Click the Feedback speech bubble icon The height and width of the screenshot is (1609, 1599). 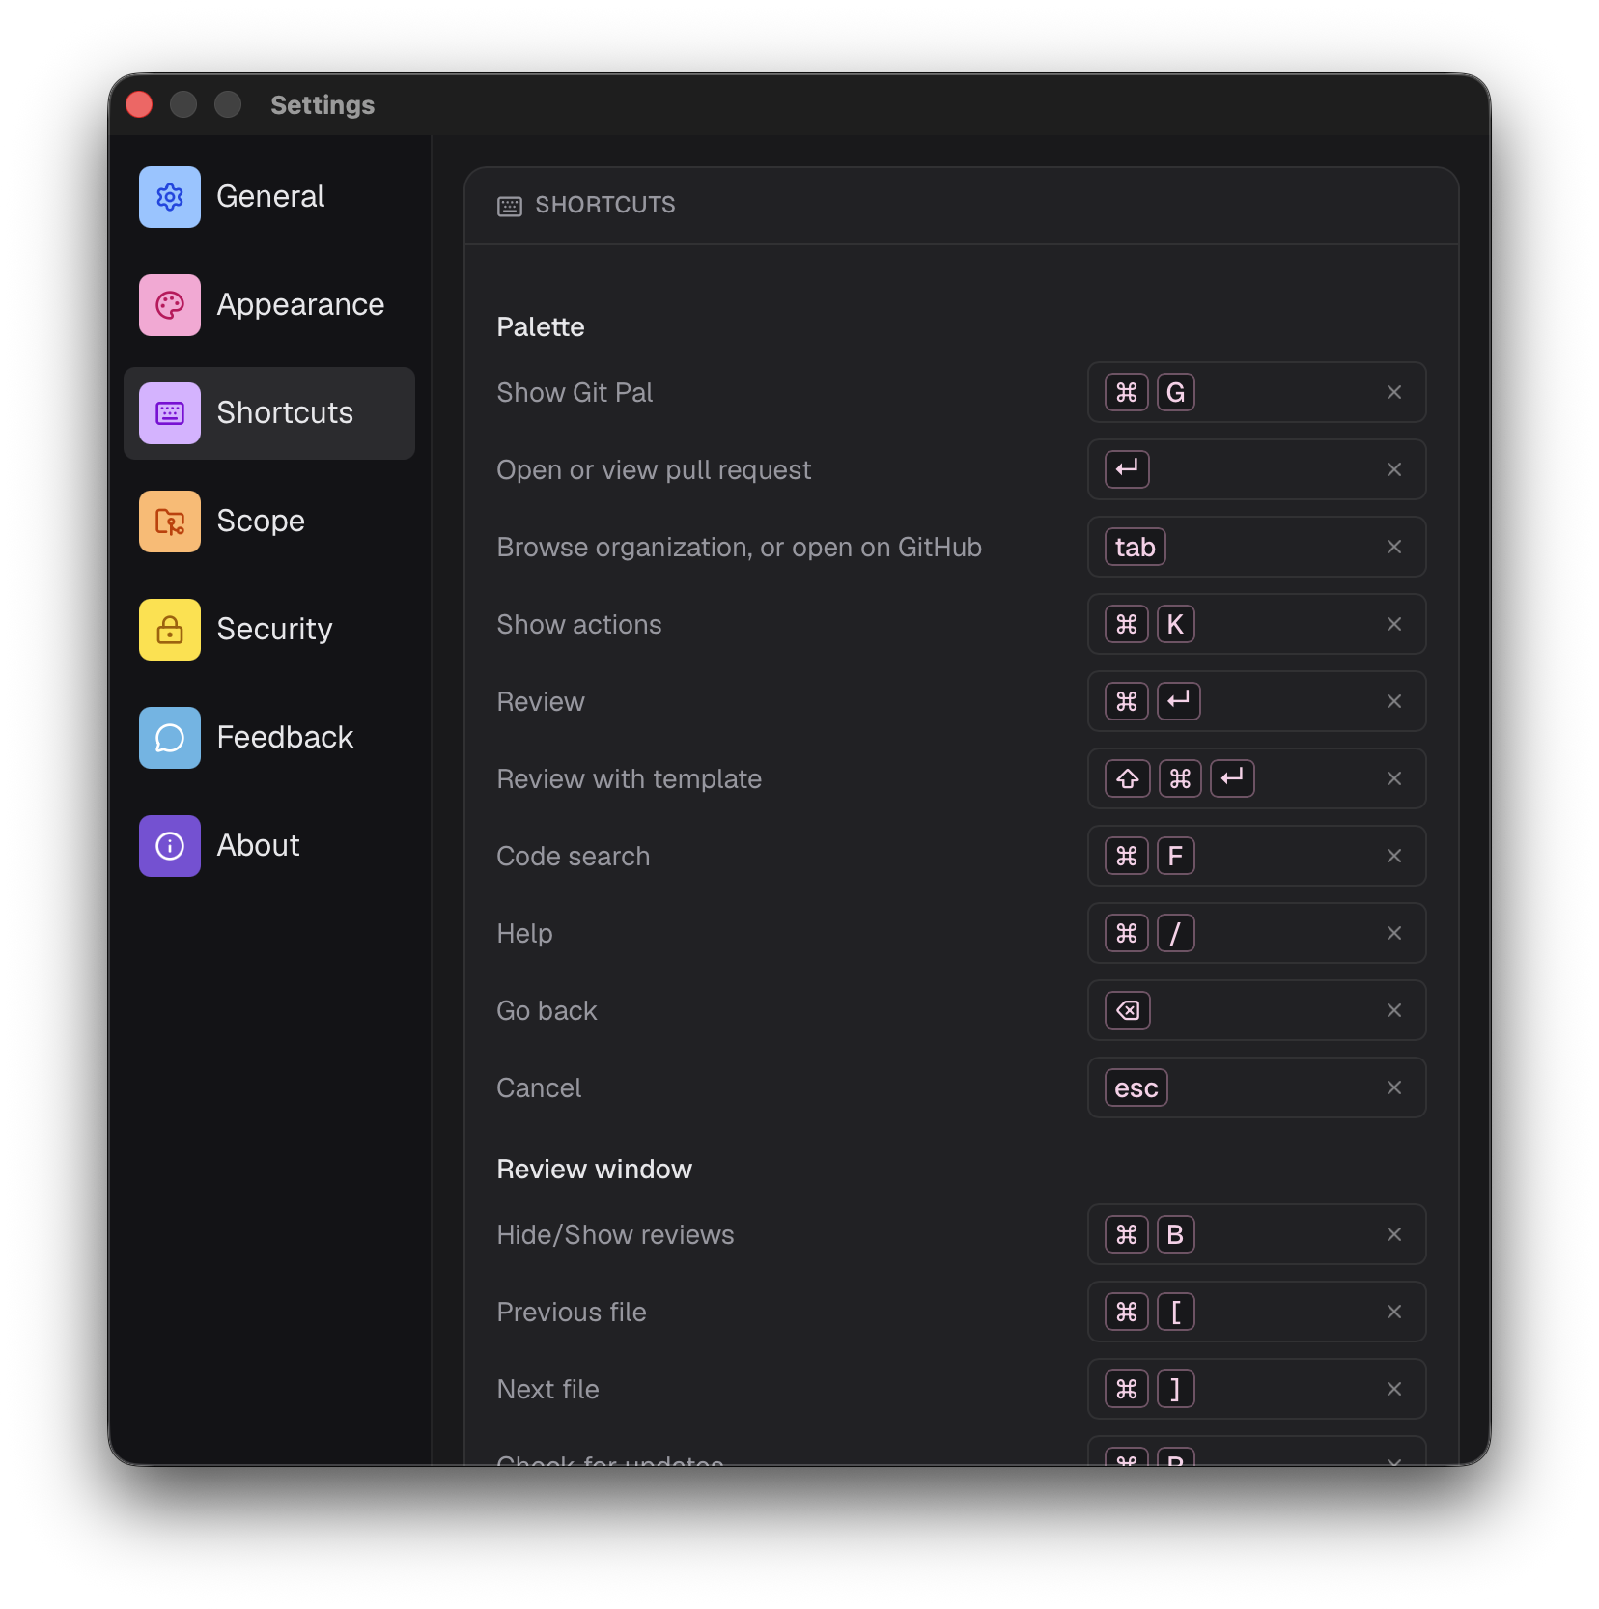coord(170,738)
